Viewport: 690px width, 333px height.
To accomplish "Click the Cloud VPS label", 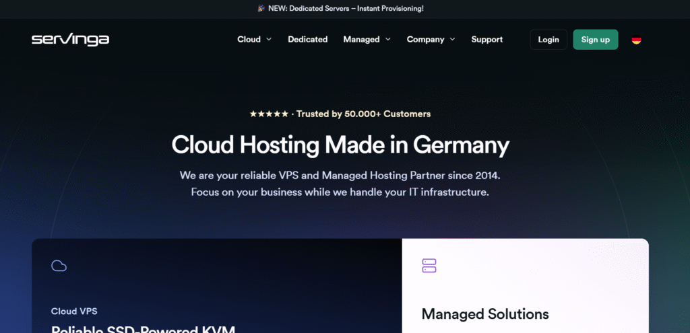I will click(74, 311).
